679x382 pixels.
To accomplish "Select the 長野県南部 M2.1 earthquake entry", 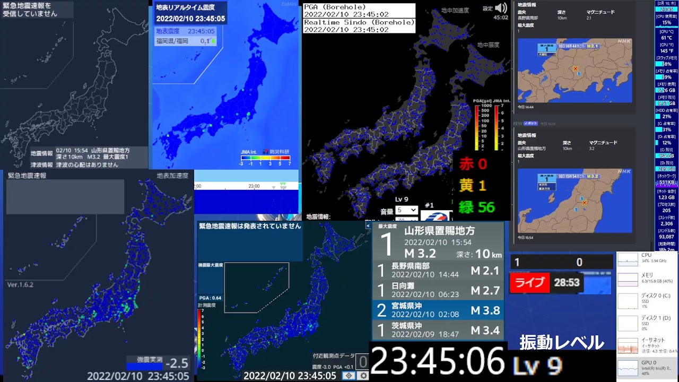I will pos(438,271).
